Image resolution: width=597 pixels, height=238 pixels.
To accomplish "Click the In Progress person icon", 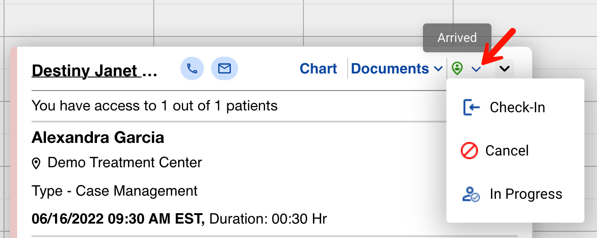I will click(471, 194).
